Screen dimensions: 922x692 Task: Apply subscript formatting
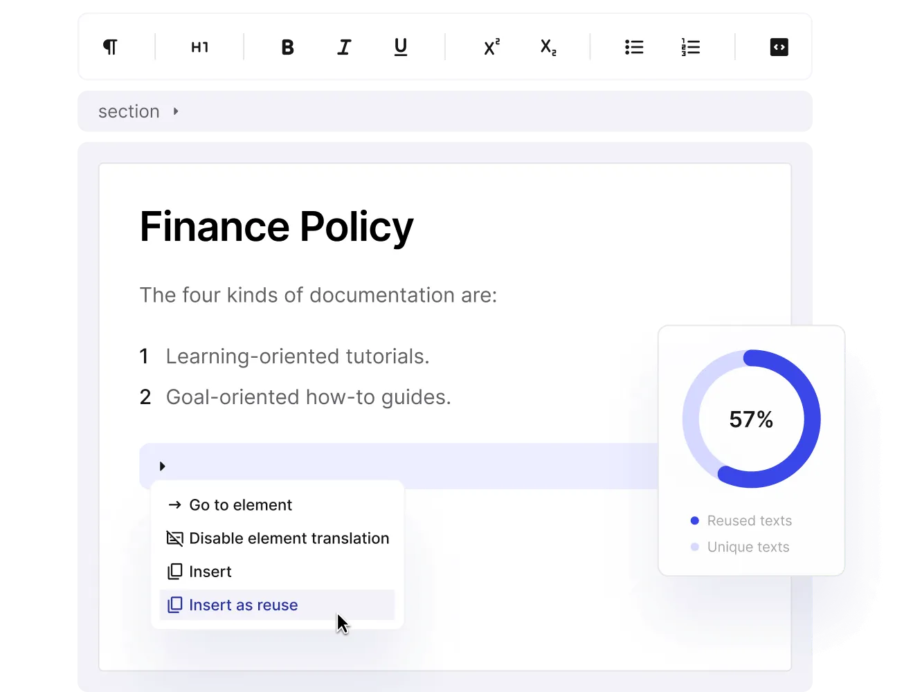(548, 47)
